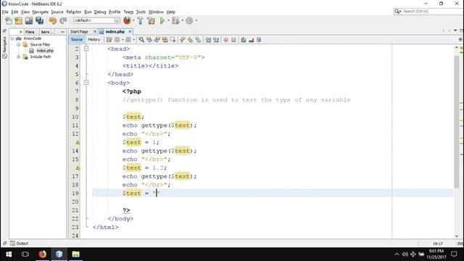Open the Team menu

[x=128, y=12]
